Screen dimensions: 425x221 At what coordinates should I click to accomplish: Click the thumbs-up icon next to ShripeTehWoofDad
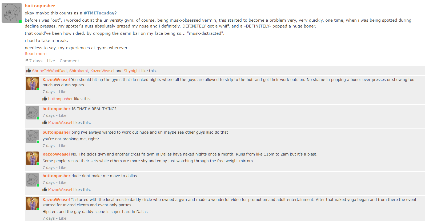pos(29,71)
